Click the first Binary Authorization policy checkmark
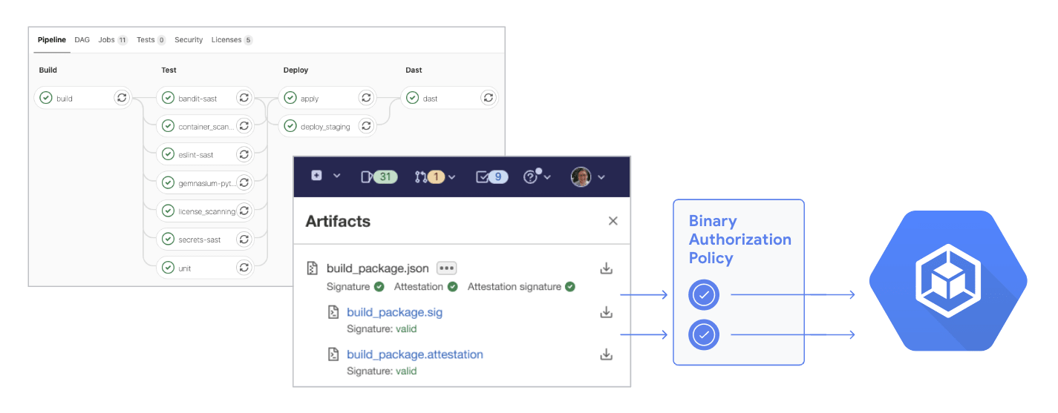The width and height of the screenshot is (1058, 413). (704, 295)
